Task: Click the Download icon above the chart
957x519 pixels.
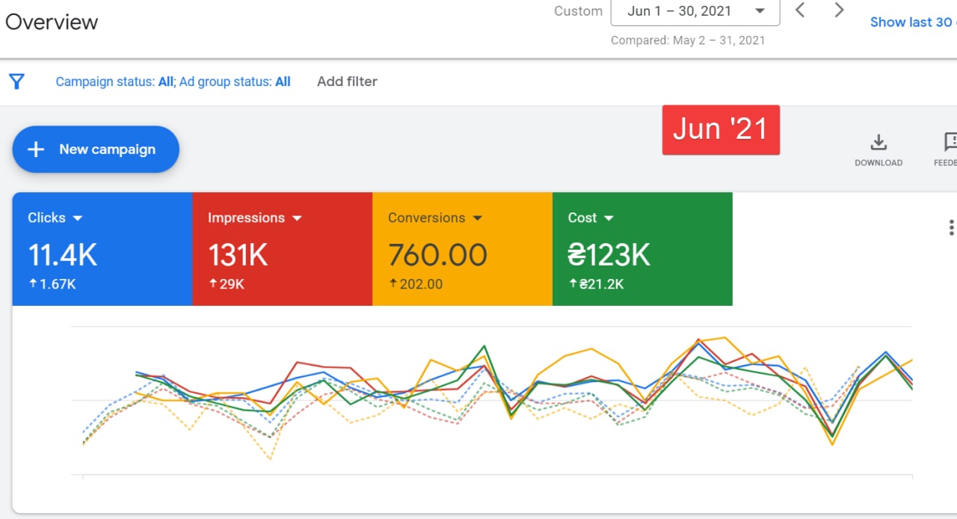Action: tap(878, 142)
